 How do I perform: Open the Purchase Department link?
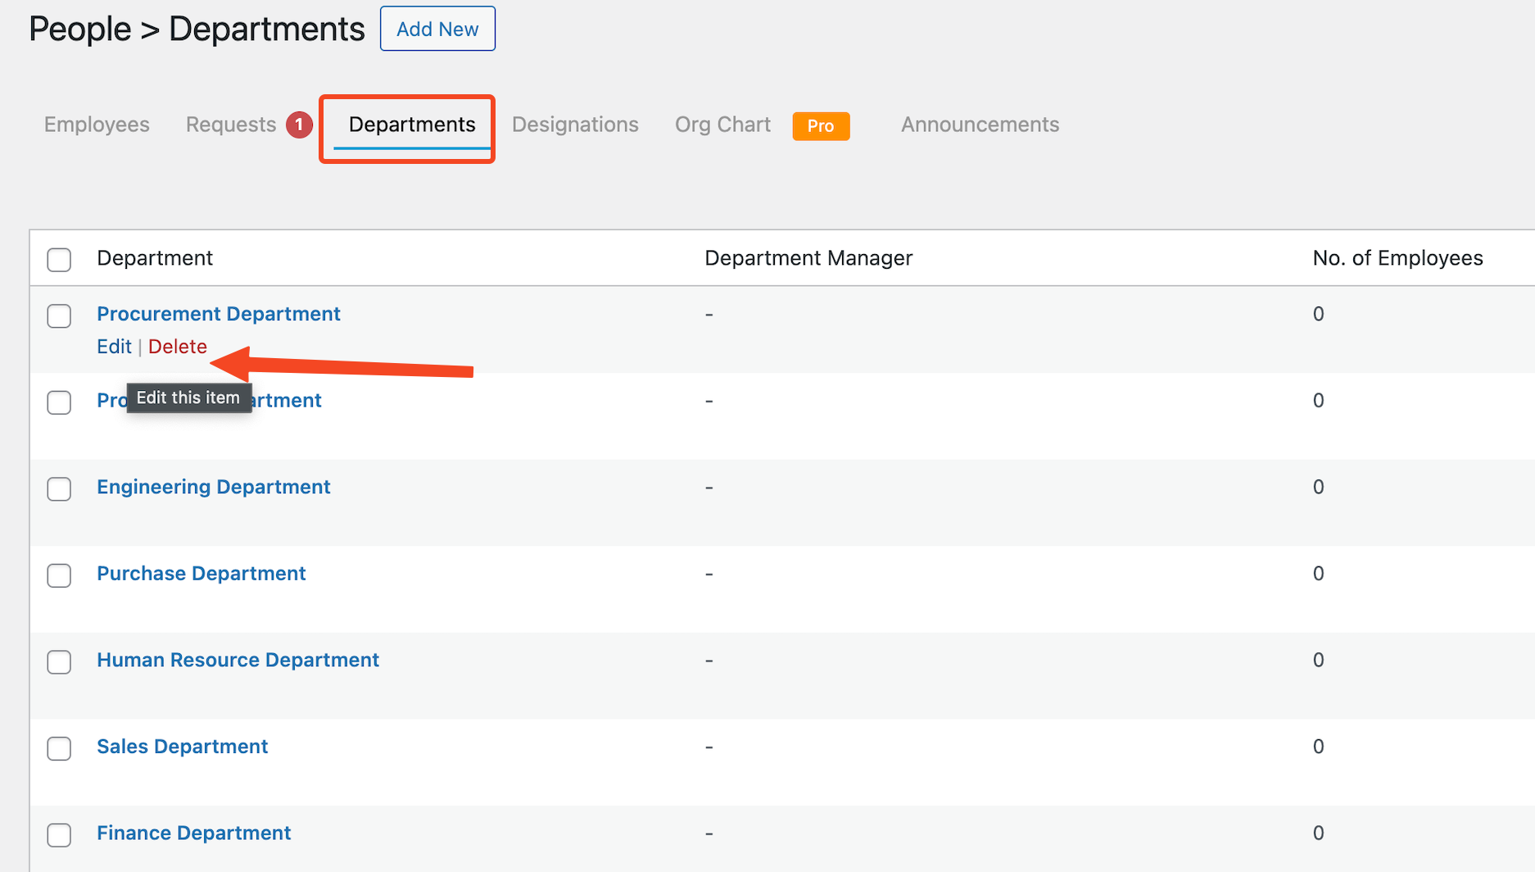click(x=201, y=574)
